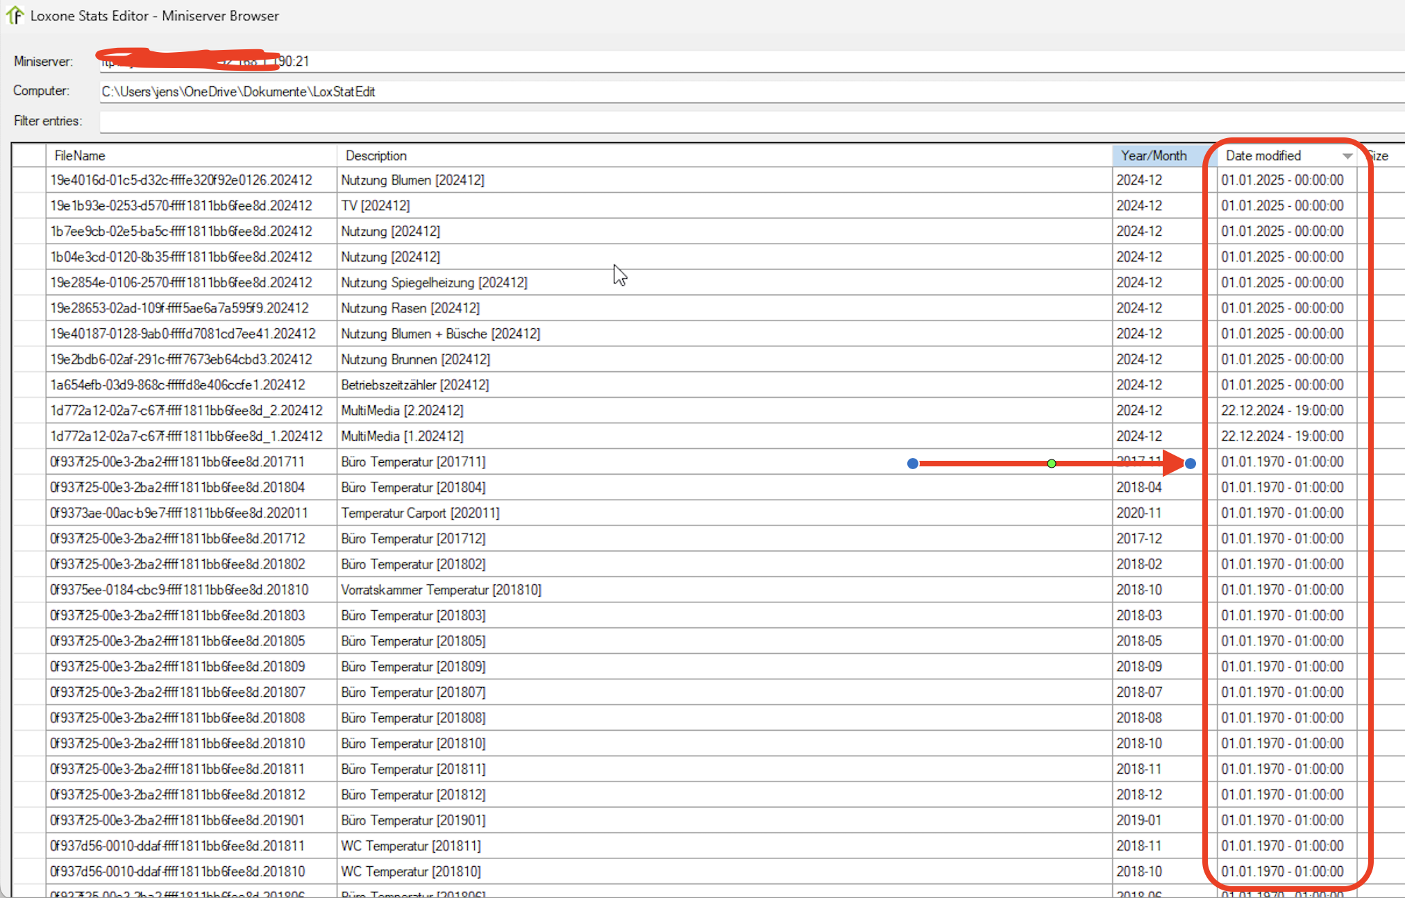Click the Size column header

point(1380,155)
